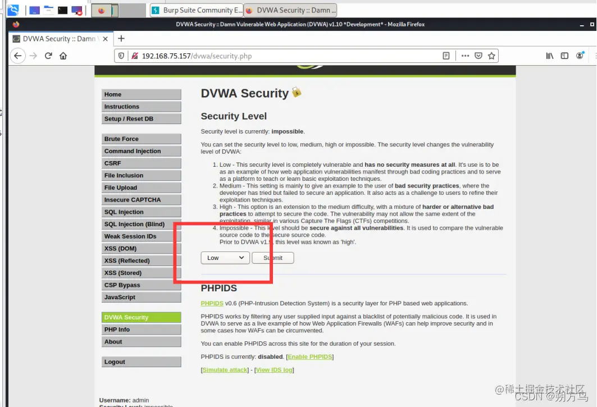Screen dimensions: 597x407
Task: Log out via the Logout button
Action: tap(142, 362)
